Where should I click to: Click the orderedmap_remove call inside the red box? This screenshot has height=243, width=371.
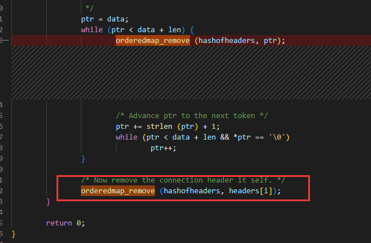(x=118, y=191)
